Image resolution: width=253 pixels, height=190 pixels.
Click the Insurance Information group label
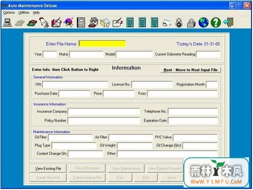click(x=50, y=104)
